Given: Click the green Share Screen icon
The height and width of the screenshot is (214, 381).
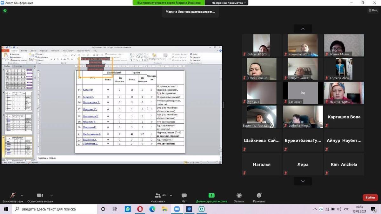Looking at the screenshot, I should [x=211, y=196].
